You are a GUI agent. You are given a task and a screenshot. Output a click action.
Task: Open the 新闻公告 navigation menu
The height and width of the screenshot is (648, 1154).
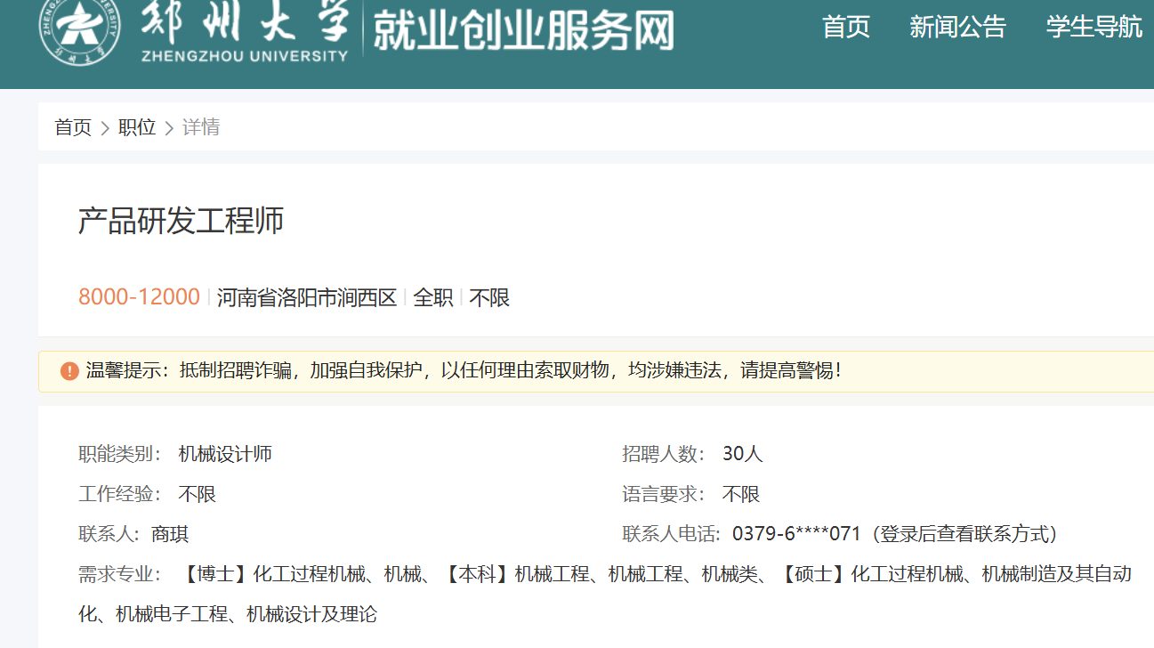click(957, 27)
